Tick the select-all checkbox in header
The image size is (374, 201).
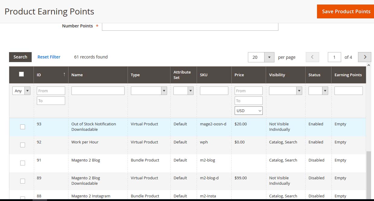click(x=21, y=74)
